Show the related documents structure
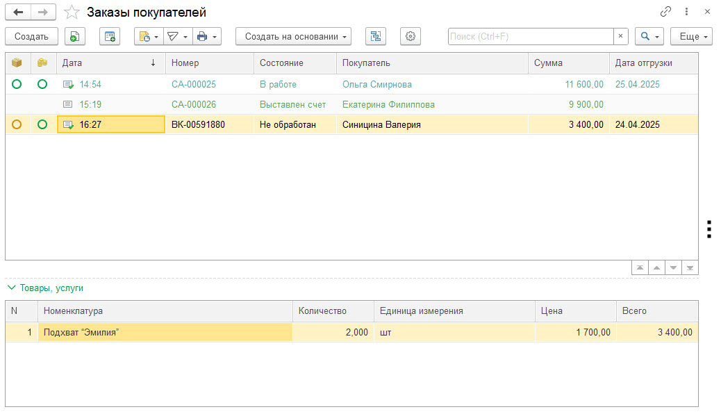Screen dimensions: 721x414 point(376,36)
